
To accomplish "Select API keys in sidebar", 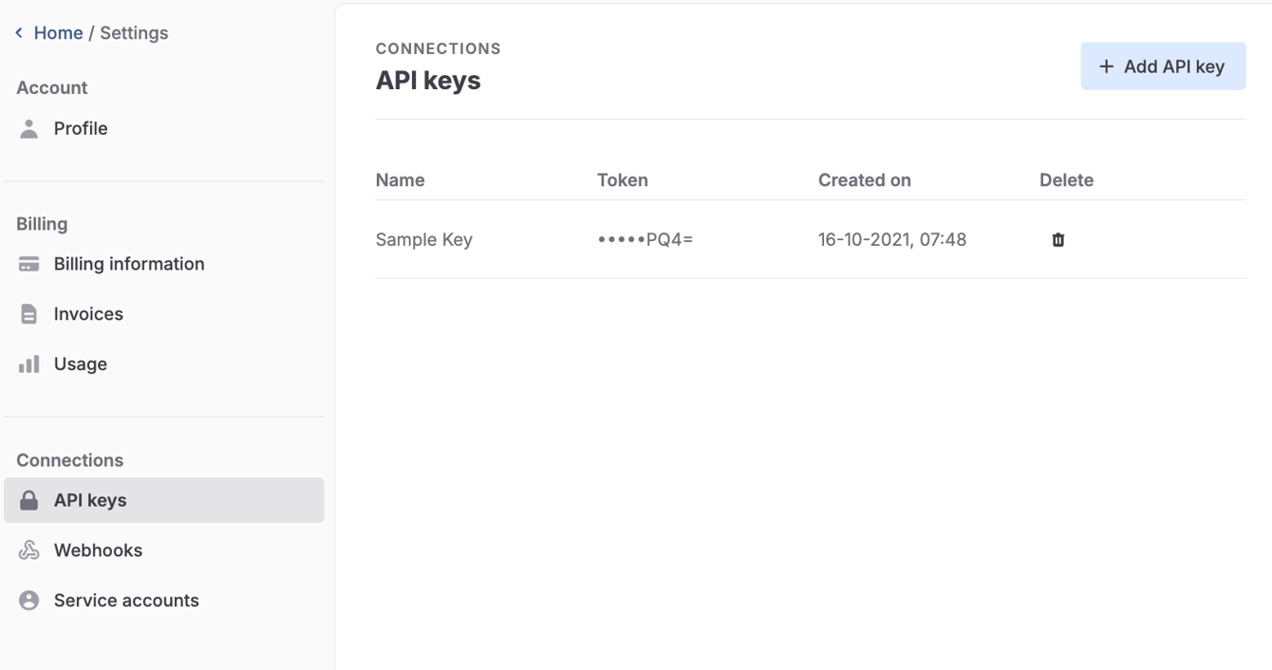I will [x=164, y=500].
